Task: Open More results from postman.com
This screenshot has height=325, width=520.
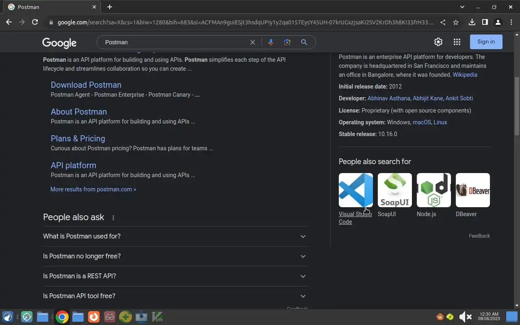Action: pos(93,189)
